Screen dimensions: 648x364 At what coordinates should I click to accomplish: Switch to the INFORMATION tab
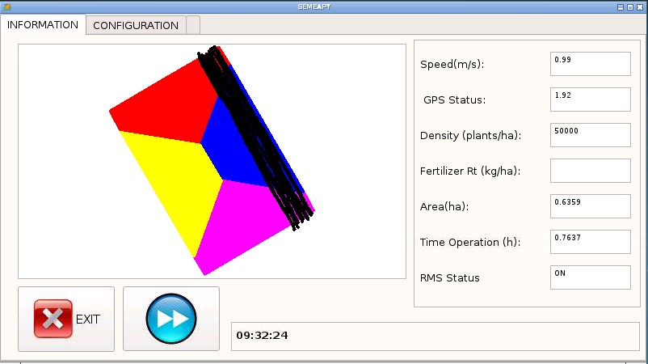click(43, 25)
